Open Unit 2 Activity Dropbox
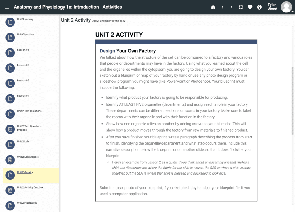 click(x=30, y=187)
